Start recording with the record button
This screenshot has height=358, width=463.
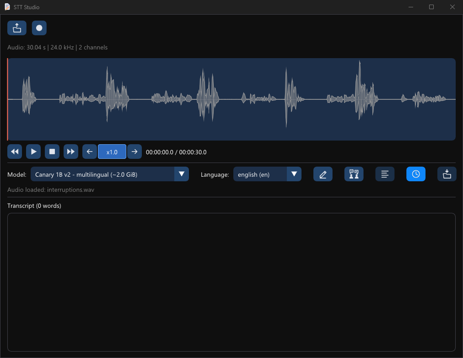pos(39,28)
